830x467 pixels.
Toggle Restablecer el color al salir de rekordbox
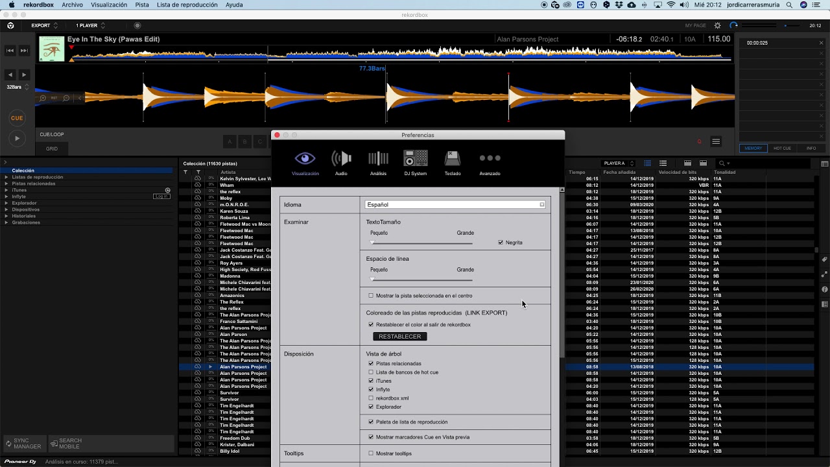pos(371,324)
